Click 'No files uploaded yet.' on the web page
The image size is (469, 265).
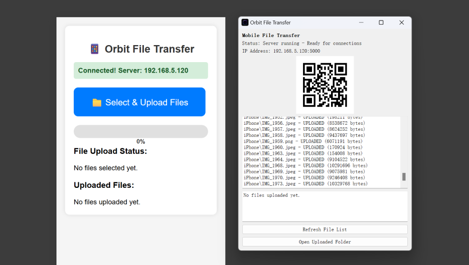[107, 202]
